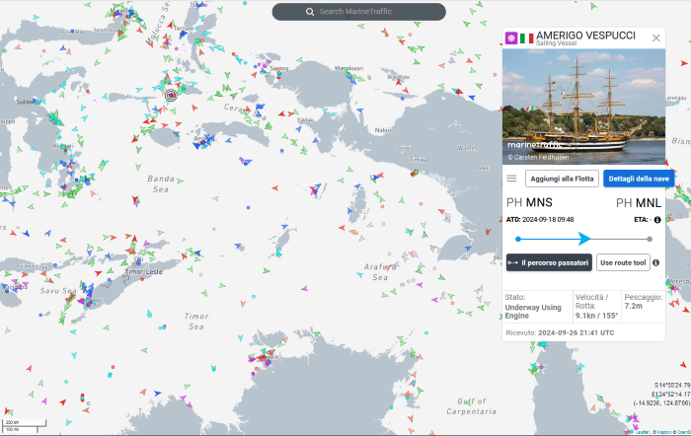Image resolution: width=691 pixels, height=436 pixels.
Task: Click the Aggiungi alla Flotta button
Action: click(x=562, y=179)
